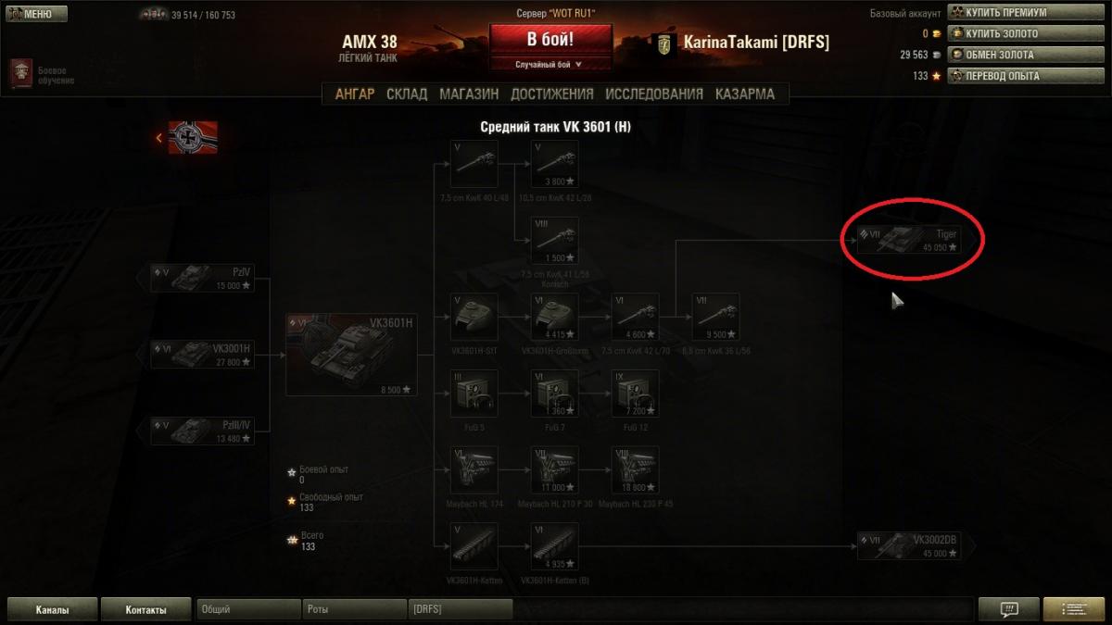Viewport: 1112px width, 625px height.
Task: Click the red В бой! button
Action: (x=550, y=40)
